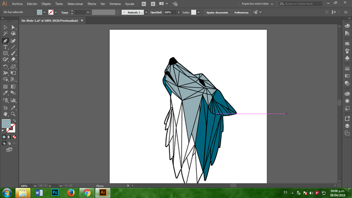Enable Draw Normal mode
The image size is (352, 198).
click(4, 143)
